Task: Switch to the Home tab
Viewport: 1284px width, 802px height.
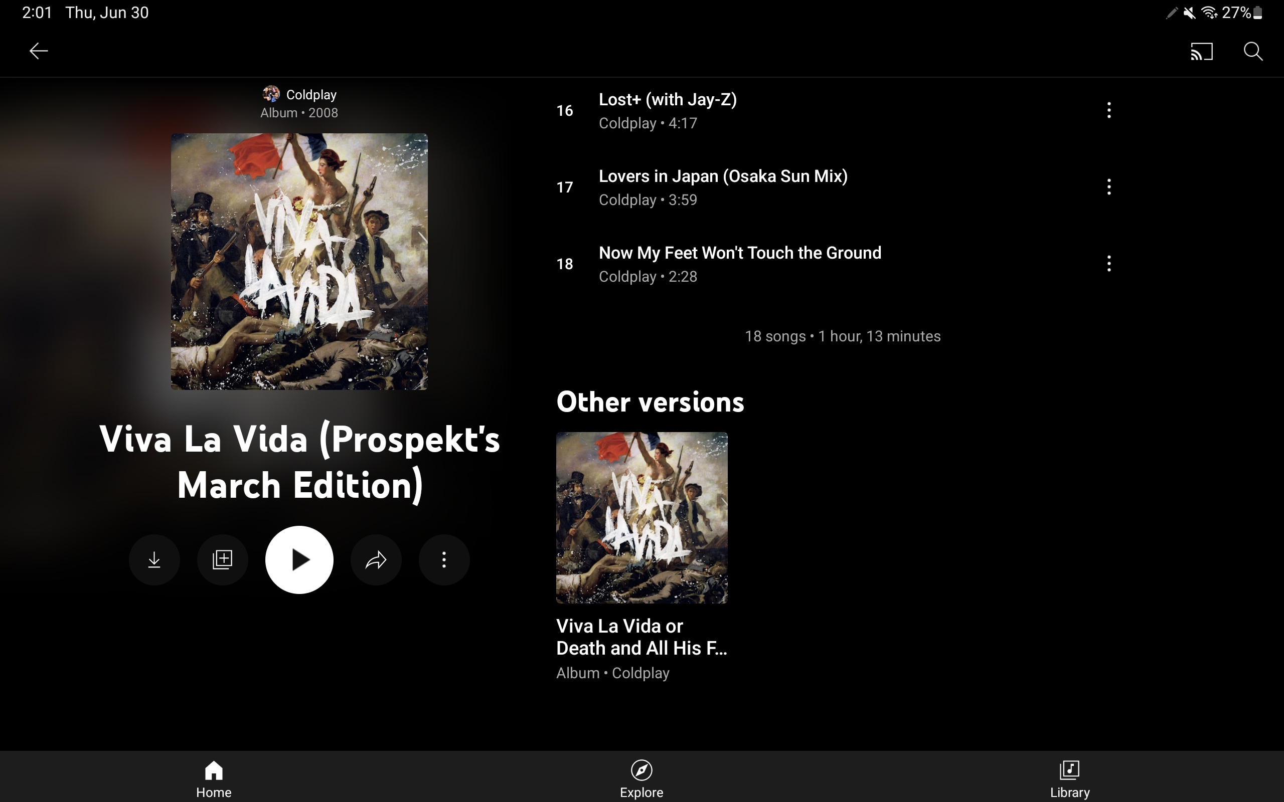Action: click(214, 778)
